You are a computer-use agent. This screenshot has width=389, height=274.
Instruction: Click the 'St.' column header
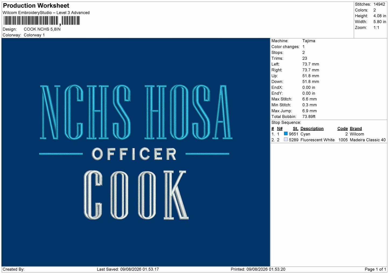pos(295,129)
